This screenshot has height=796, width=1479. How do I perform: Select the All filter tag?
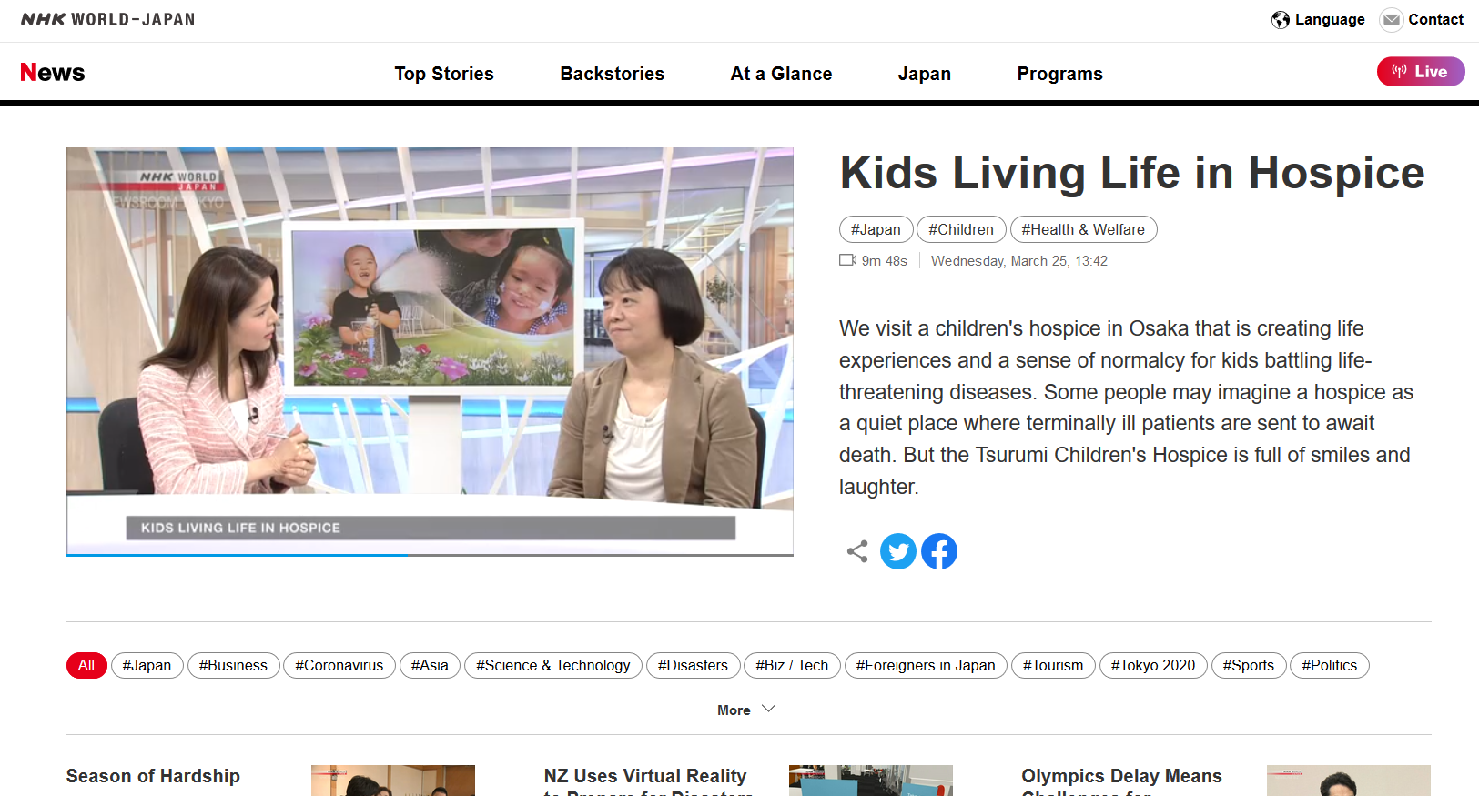pyautogui.click(x=86, y=666)
